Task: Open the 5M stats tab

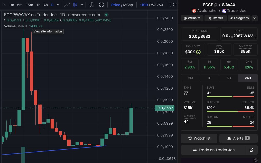Action: 190,78
